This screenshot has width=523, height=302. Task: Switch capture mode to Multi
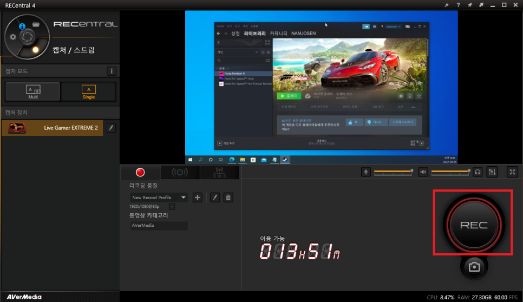pos(33,91)
